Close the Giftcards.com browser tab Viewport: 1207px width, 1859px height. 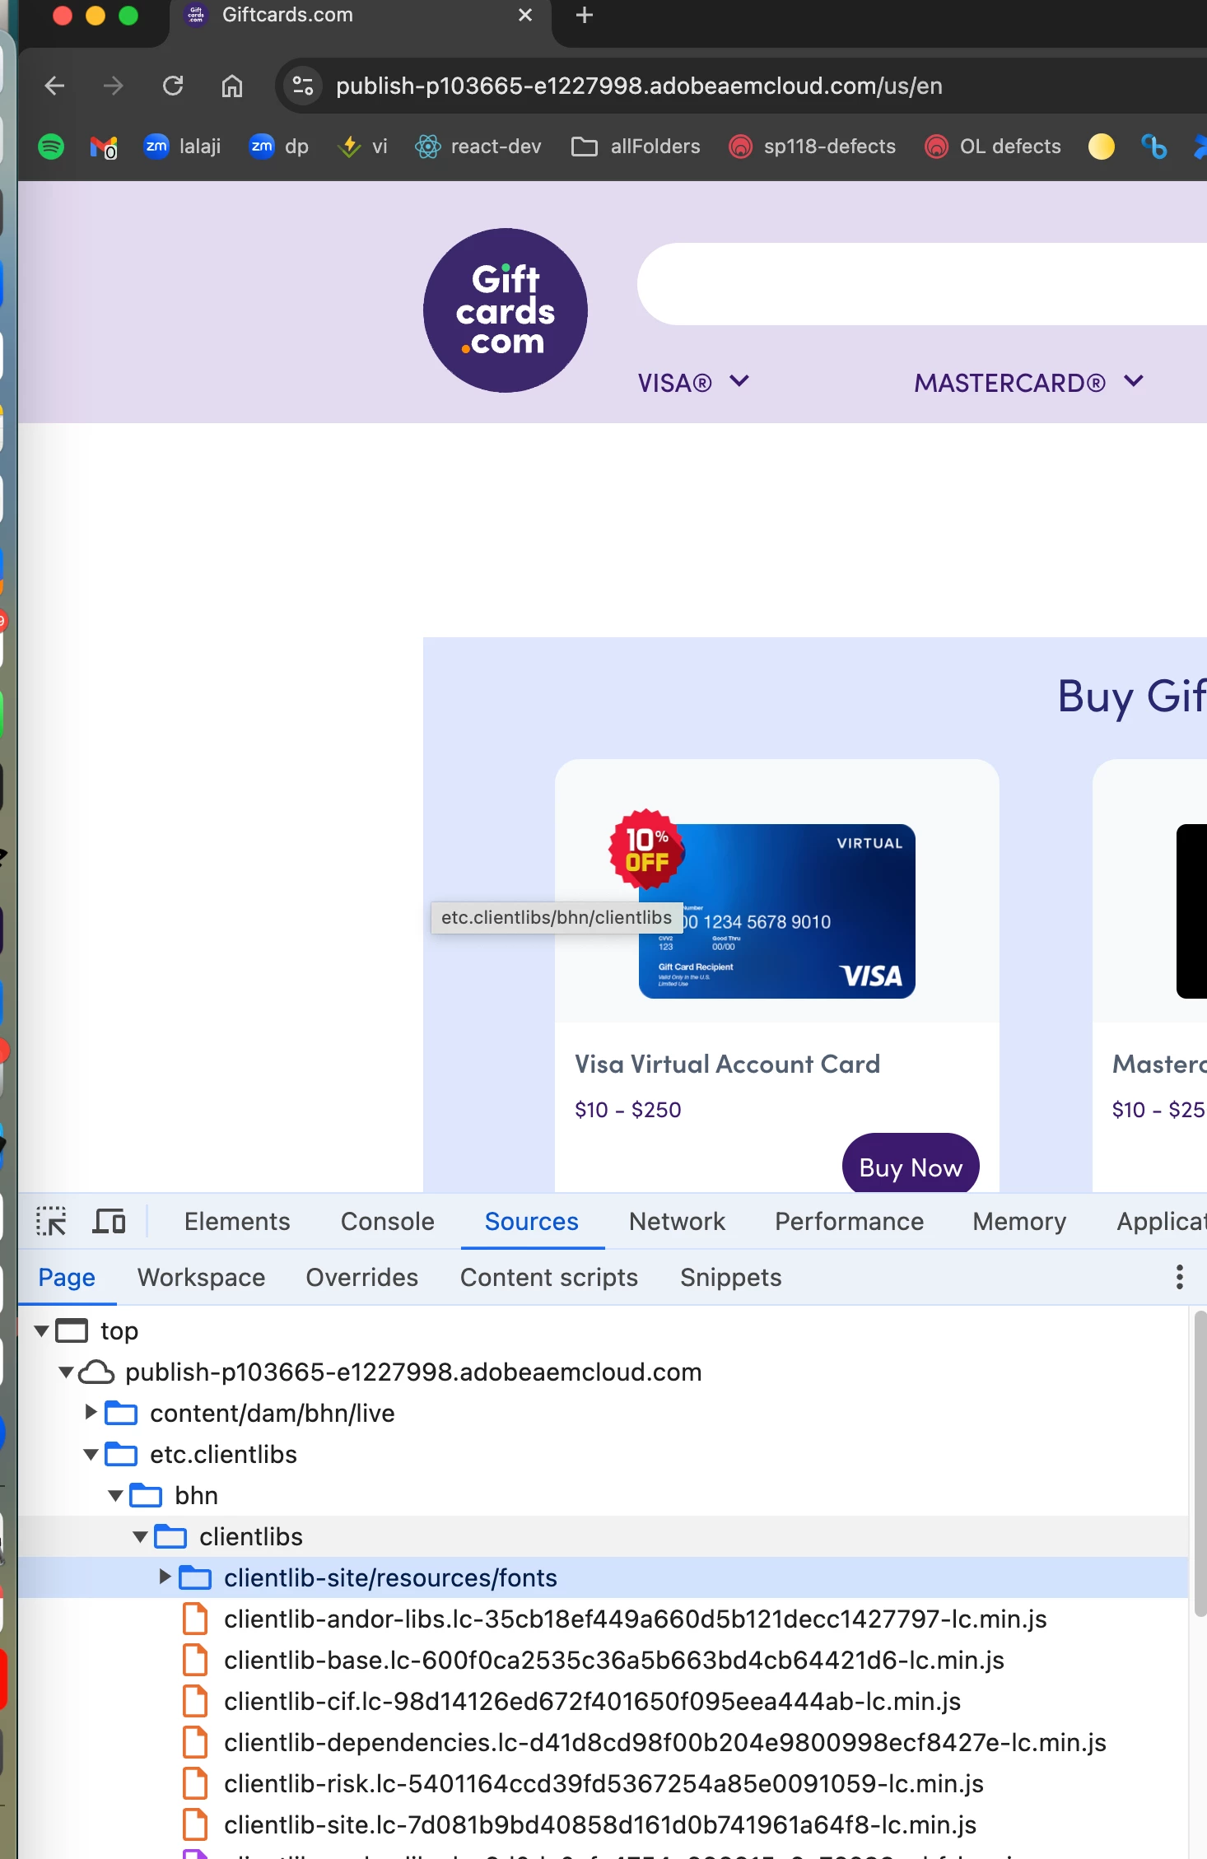tap(525, 15)
